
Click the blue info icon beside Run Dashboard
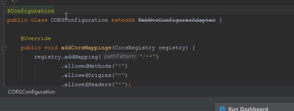pyautogui.click(x=222, y=109)
